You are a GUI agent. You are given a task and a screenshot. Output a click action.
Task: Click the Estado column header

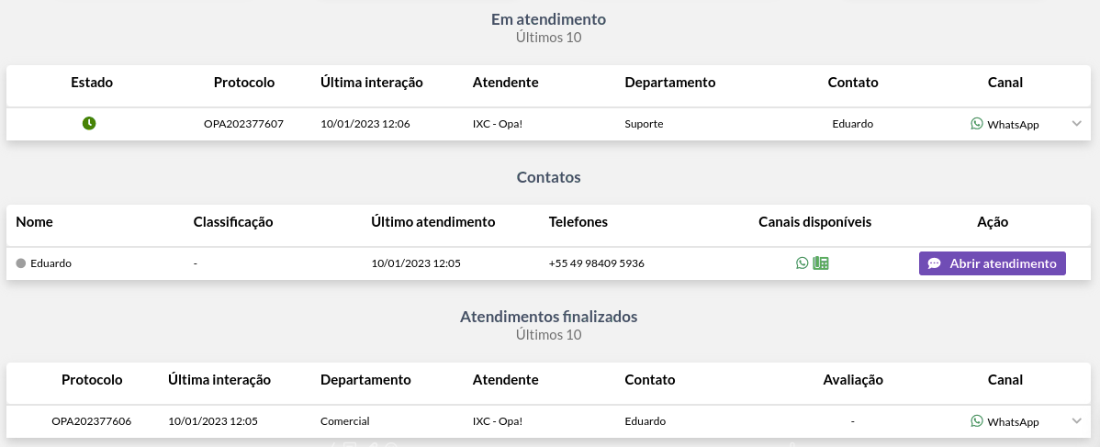[92, 82]
